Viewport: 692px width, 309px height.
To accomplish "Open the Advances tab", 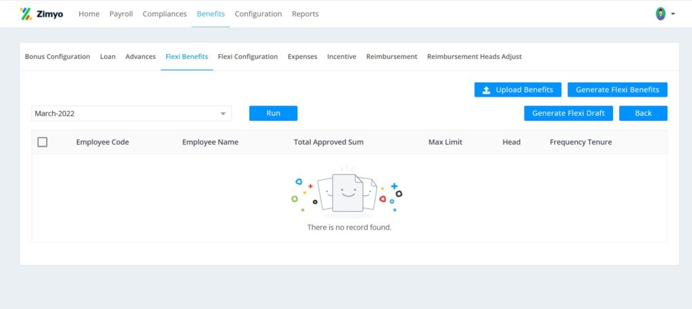I will tap(141, 57).
